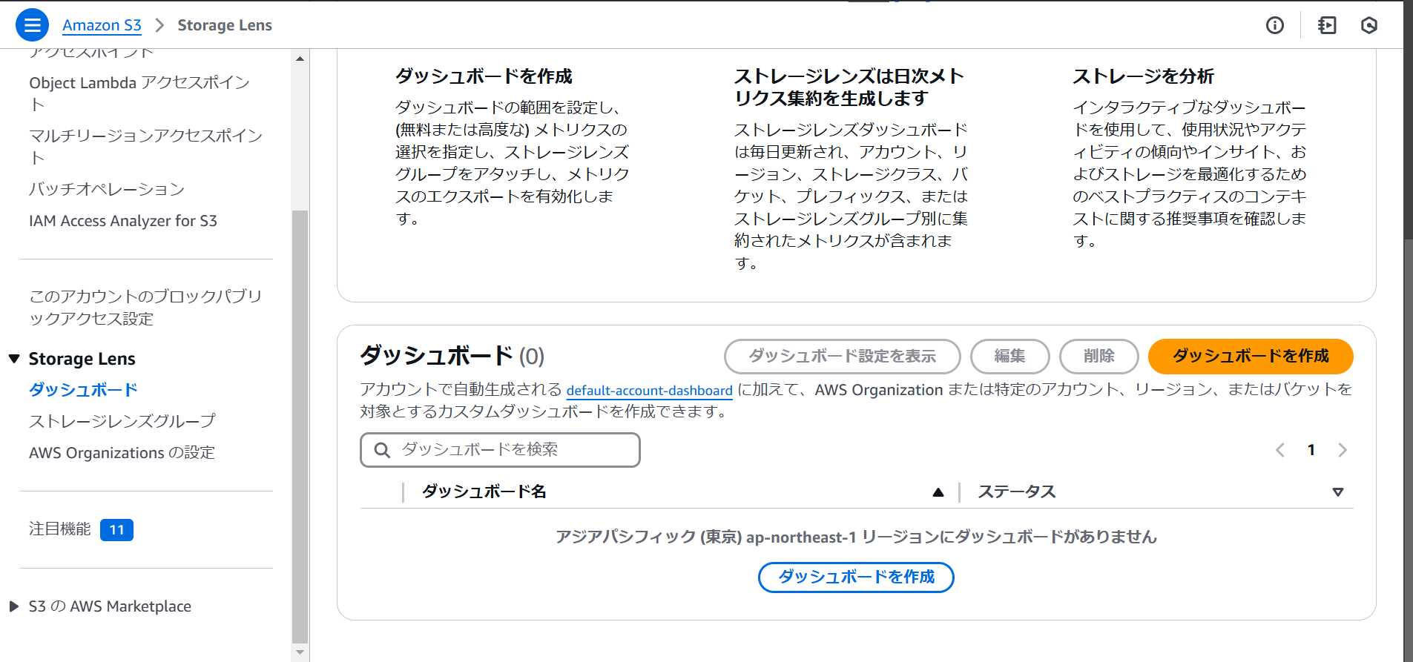The image size is (1413, 662).
Task: Open Object Lambda アクセスポイント sidebar item
Action: (139, 93)
